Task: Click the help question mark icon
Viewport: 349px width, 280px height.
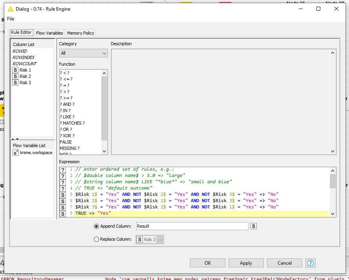Action: (x=310, y=263)
